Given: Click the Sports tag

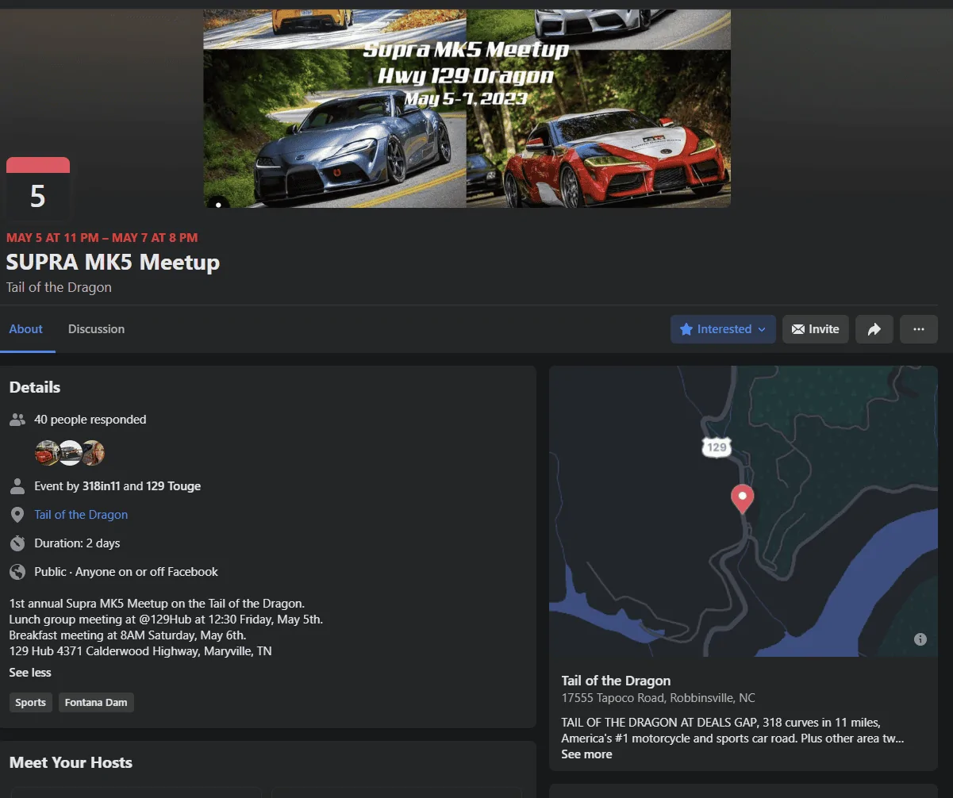Looking at the screenshot, I should coord(31,703).
